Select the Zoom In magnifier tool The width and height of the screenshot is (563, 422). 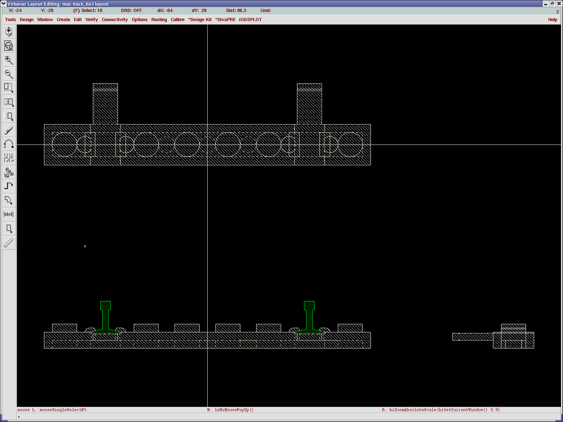pyautogui.click(x=9, y=60)
